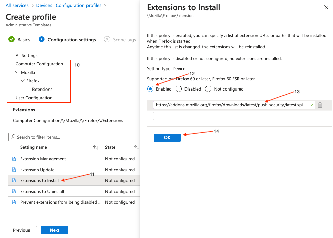Collapse the Mozilla tree node
Viewport: 333px width, 238px height.
coord(17,72)
